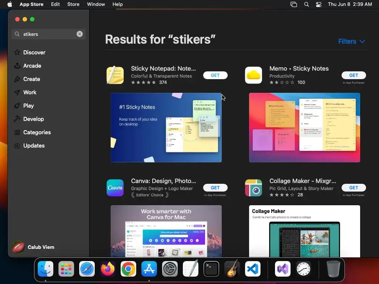Viewport: 379px width, 284px height.
Task: Open Finder from the Dock
Action: (46, 269)
